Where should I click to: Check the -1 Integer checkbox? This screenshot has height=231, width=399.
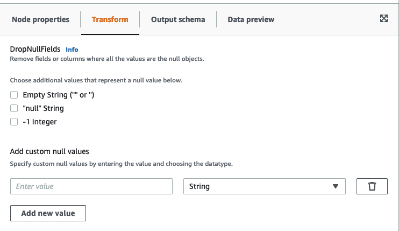tap(15, 122)
